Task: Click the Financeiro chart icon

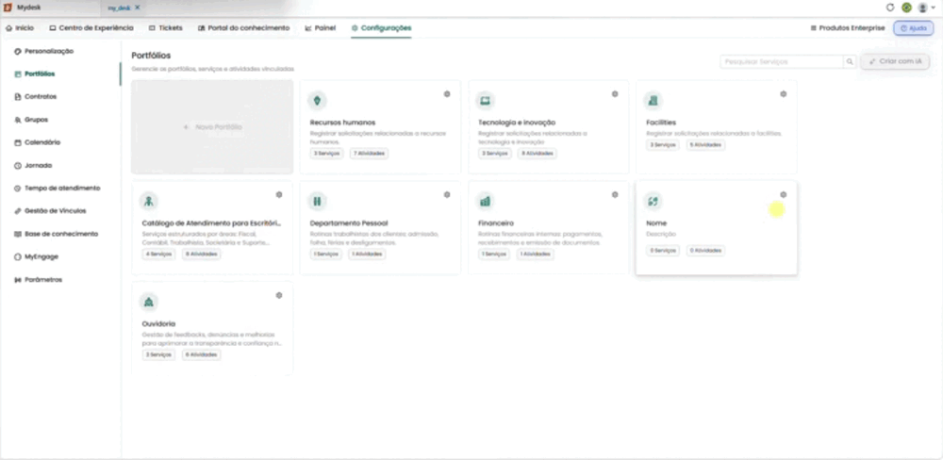Action: pyautogui.click(x=486, y=201)
